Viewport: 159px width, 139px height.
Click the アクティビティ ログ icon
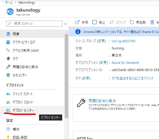point(8,42)
